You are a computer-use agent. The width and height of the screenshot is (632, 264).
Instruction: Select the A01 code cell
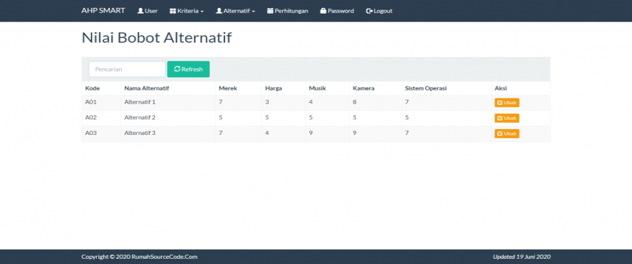[x=101, y=103]
